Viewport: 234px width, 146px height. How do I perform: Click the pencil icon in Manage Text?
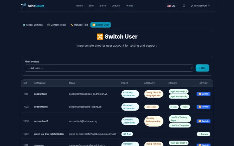(72, 25)
